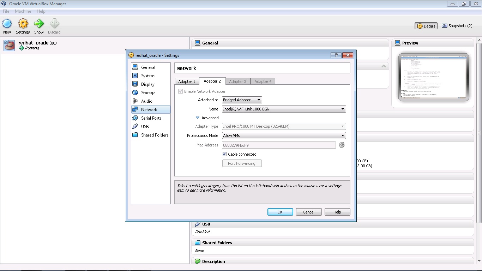Click the Shared Folders category folder icon
This screenshot has height=271, width=482.
click(x=135, y=135)
